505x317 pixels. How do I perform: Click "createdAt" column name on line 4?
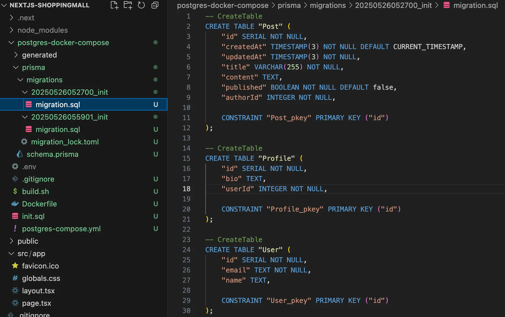pos(244,47)
